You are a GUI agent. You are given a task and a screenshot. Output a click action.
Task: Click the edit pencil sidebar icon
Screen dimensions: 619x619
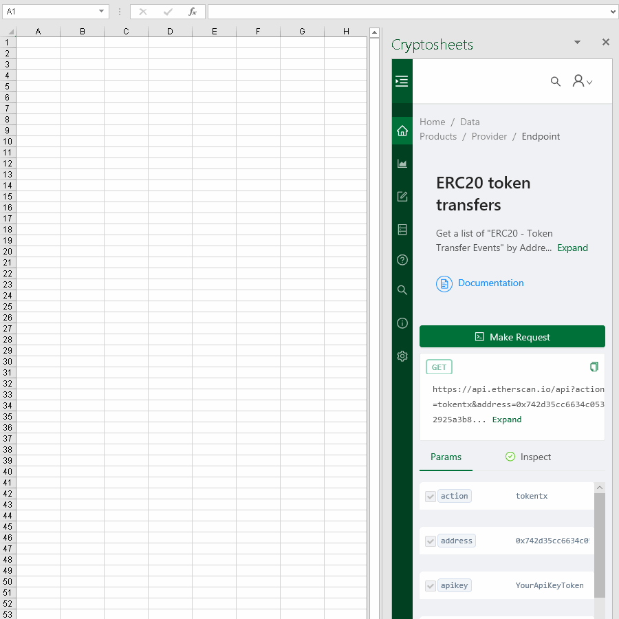coord(402,196)
